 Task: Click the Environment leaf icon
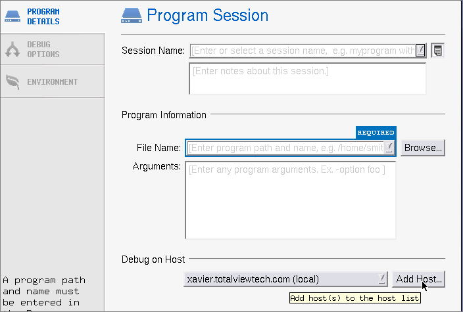click(x=12, y=81)
